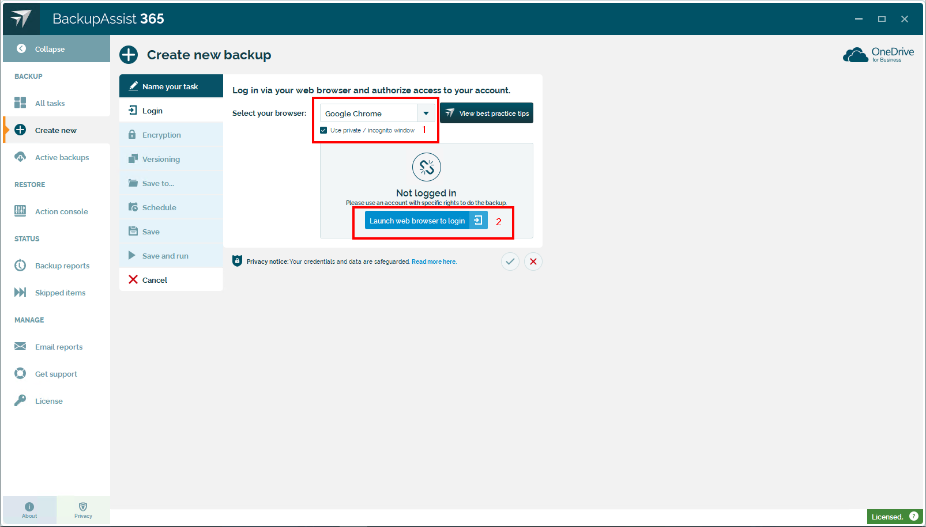This screenshot has width=926, height=527.
Task: Click the All tasks grid icon
Action: pyautogui.click(x=20, y=103)
